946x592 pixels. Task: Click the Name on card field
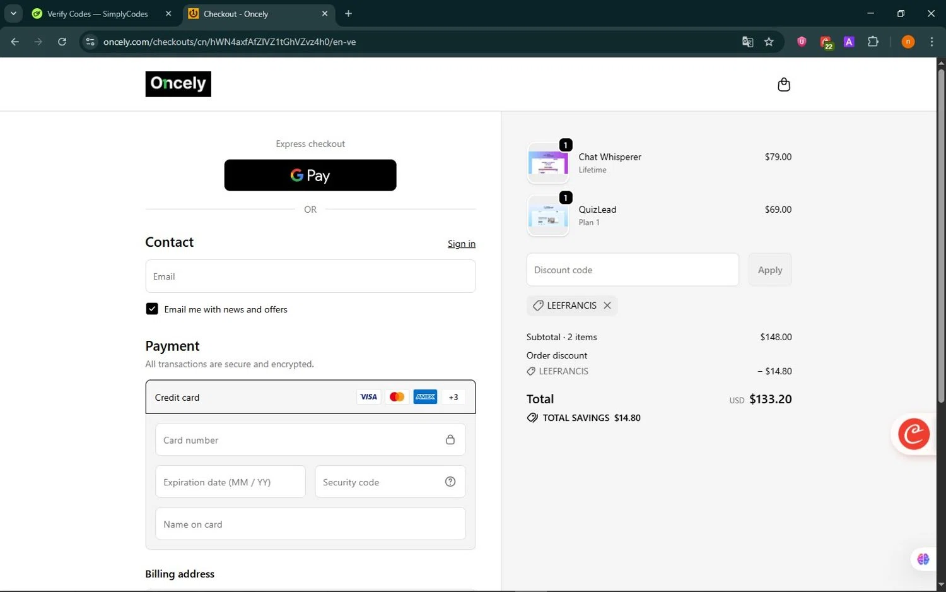pyautogui.click(x=310, y=524)
